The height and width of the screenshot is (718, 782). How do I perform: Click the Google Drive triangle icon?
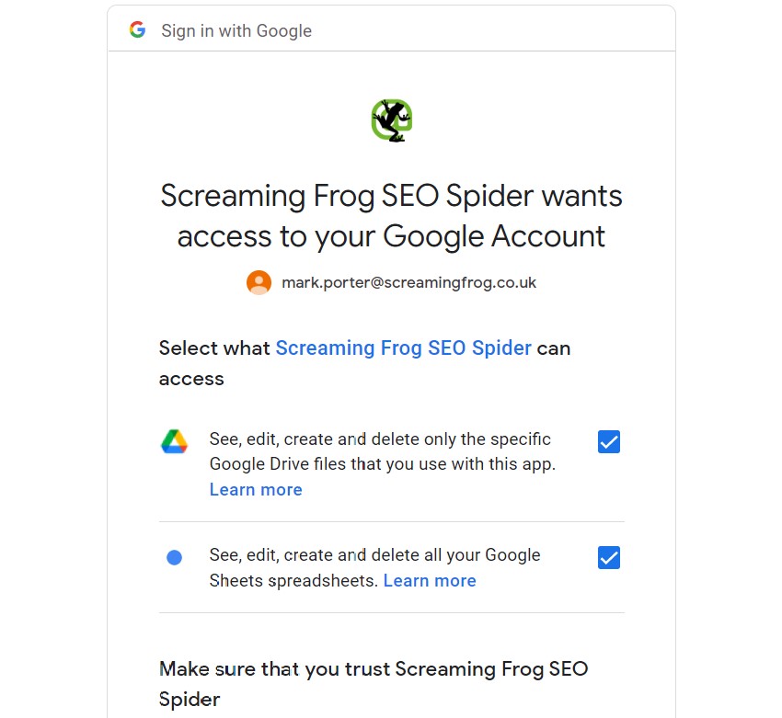pyautogui.click(x=174, y=441)
